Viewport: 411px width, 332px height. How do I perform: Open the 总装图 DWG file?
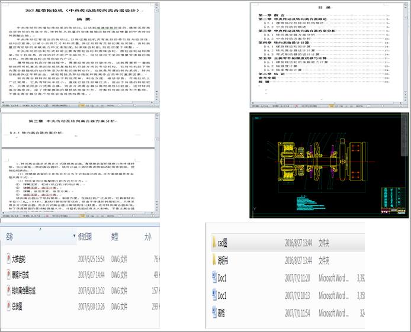(x=18, y=307)
